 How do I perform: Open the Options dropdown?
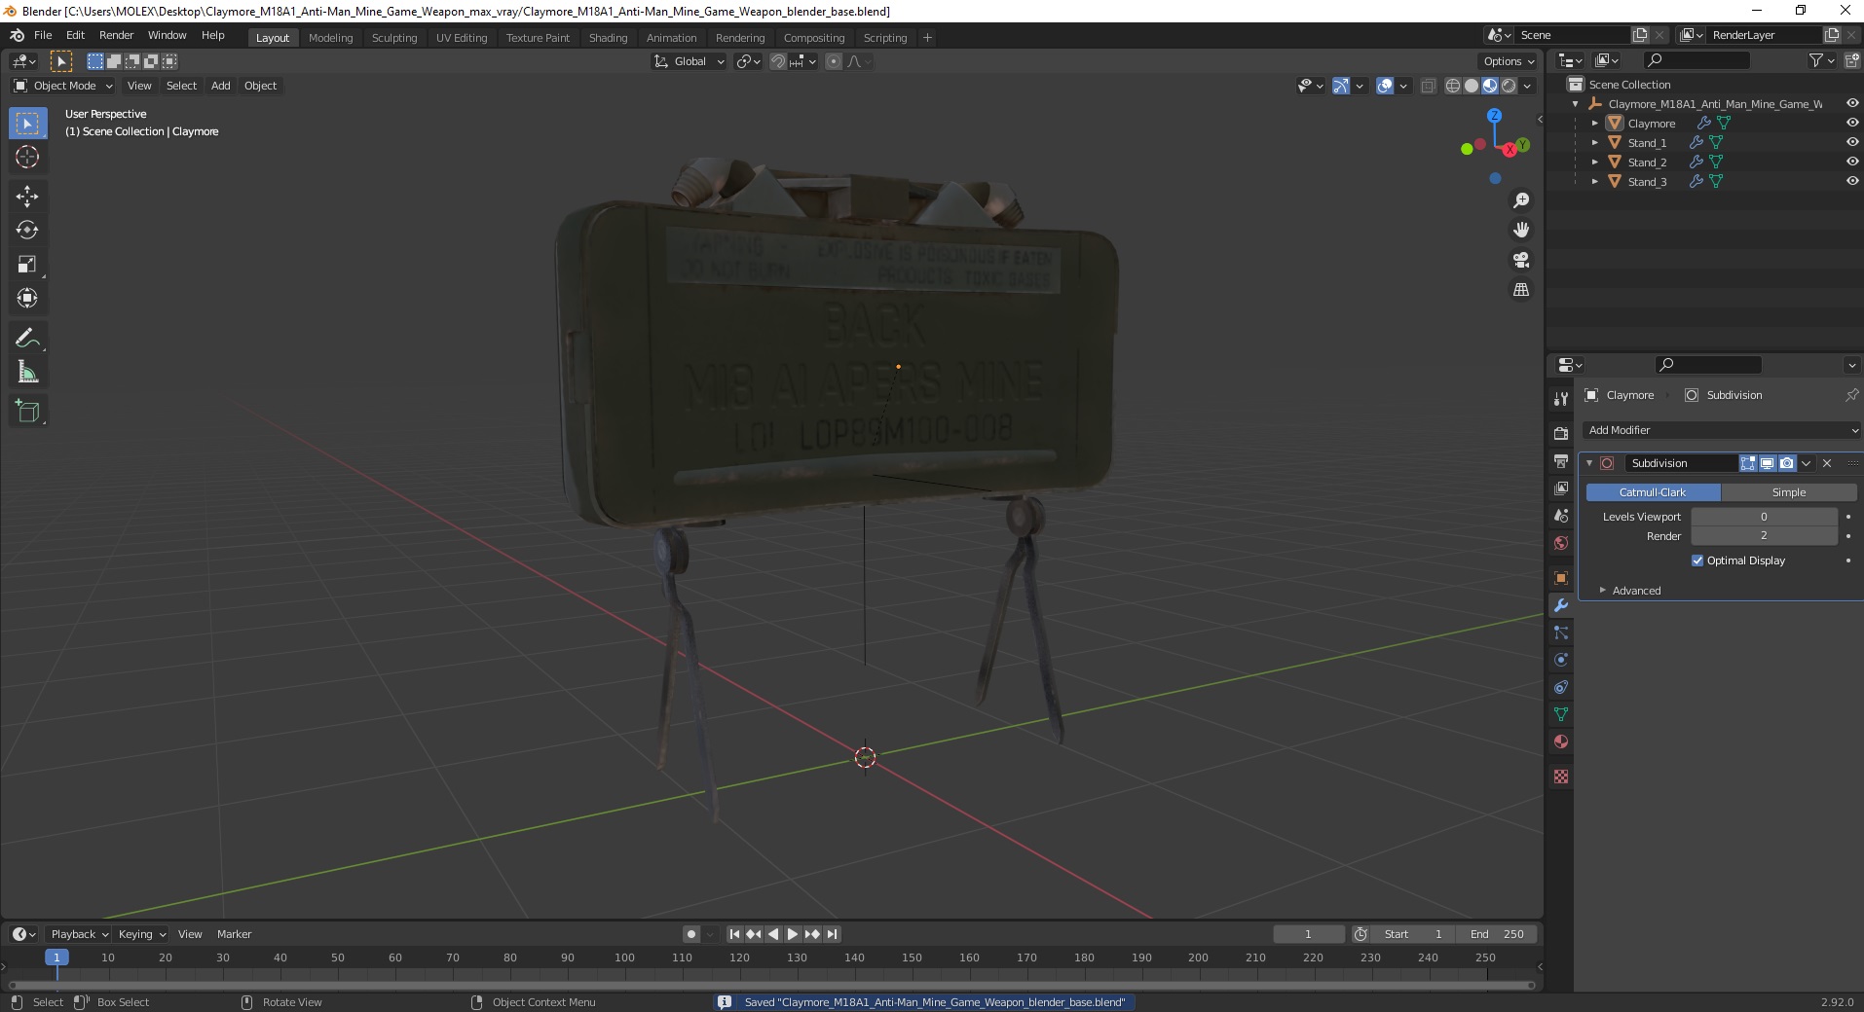tap(1509, 61)
